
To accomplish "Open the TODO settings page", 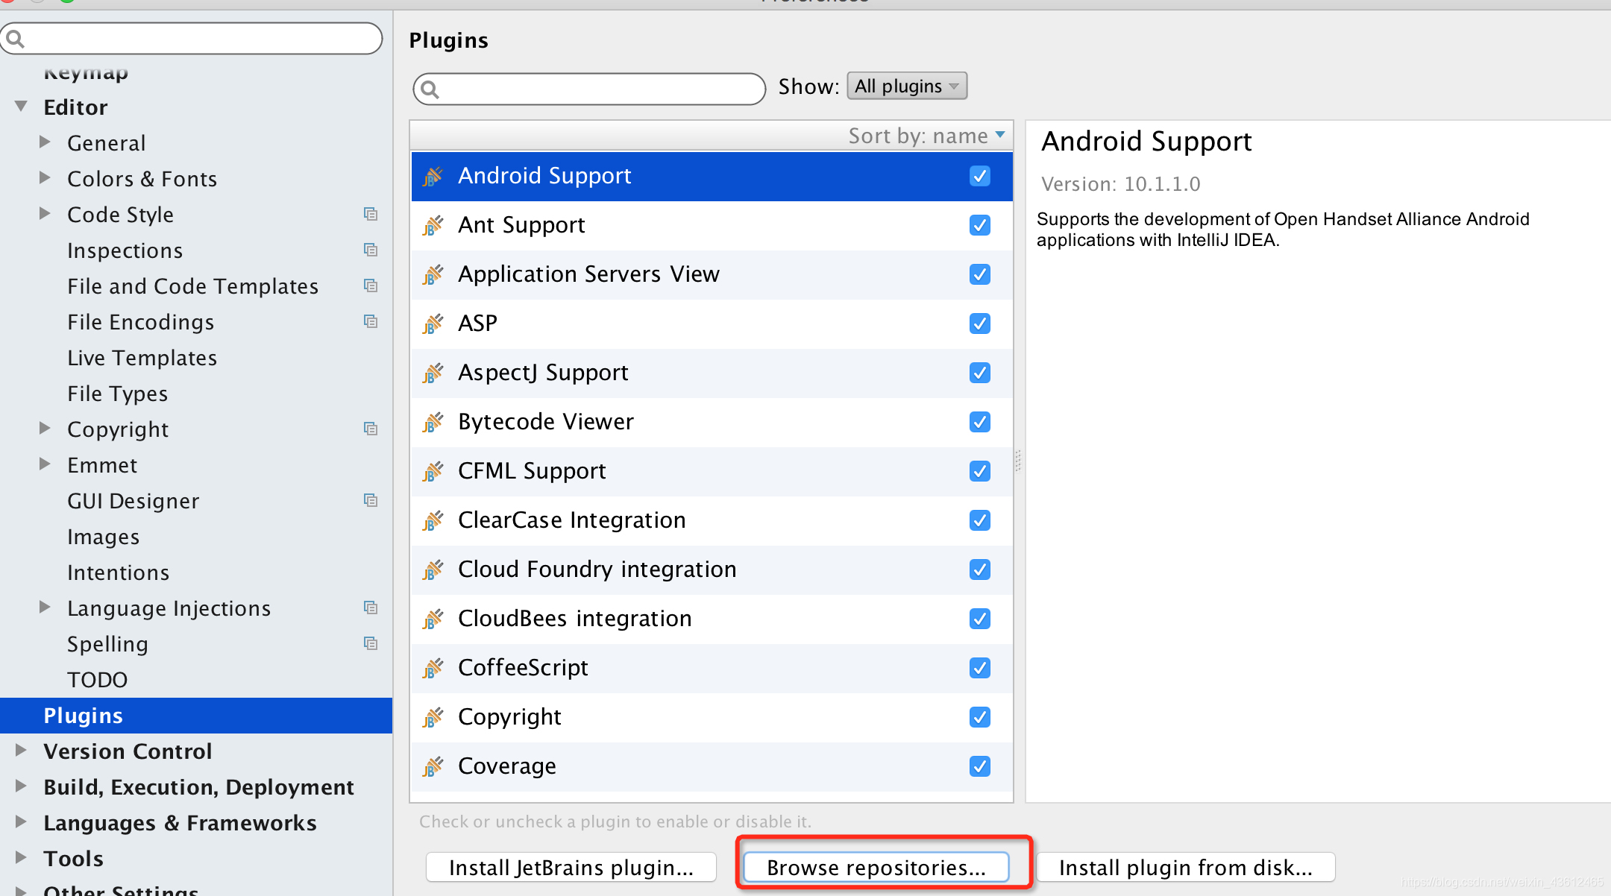I will tap(97, 680).
